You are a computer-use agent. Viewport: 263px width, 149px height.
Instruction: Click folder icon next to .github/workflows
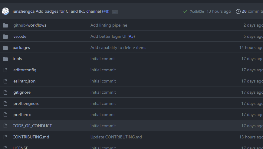click(x=5, y=25)
